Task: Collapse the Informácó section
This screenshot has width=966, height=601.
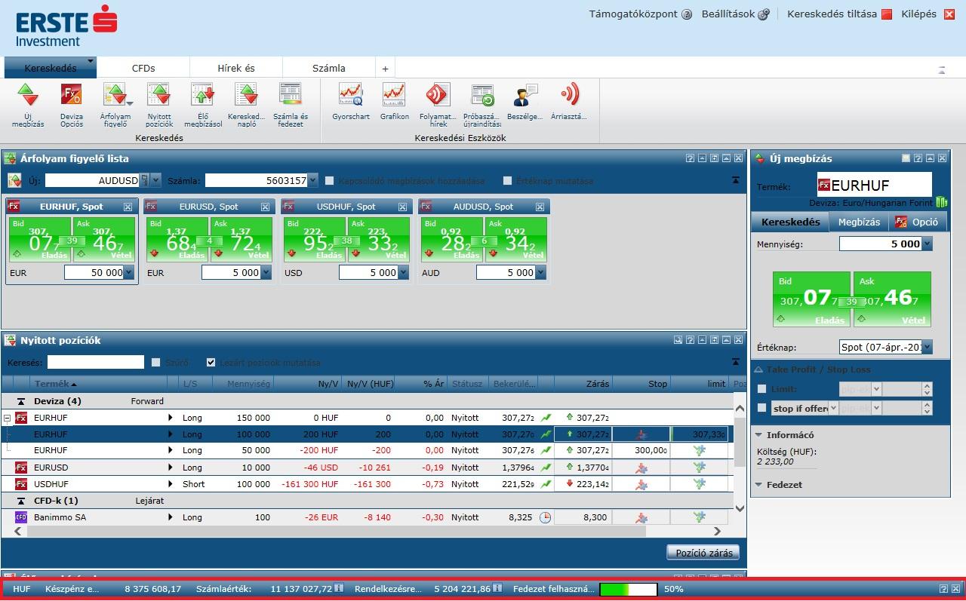Action: tap(758, 435)
